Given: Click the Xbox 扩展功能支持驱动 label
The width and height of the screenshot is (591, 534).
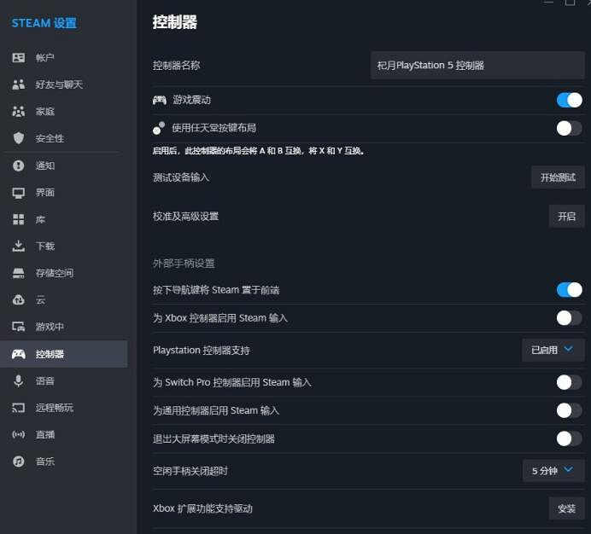Looking at the screenshot, I should [x=202, y=508].
